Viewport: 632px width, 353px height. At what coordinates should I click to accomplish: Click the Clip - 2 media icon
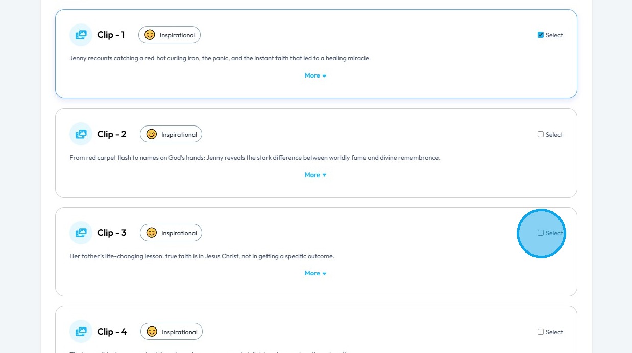[81, 134]
